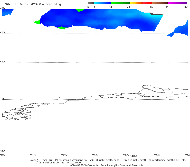Click the 'Data buffer is 24 hrs' note
Screen dimensions: 190x167
point(59,163)
